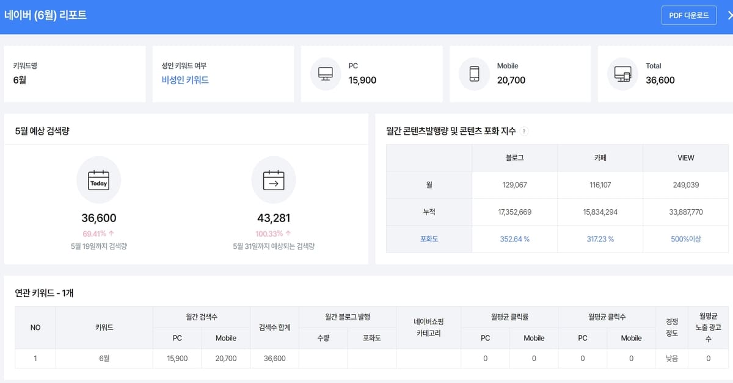Click the forecast calendar arrow icon
This screenshot has width=733, height=383.
[274, 180]
